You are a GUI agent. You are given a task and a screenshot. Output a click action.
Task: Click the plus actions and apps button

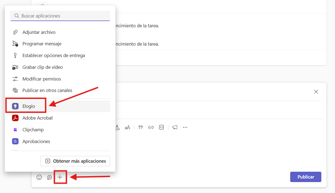click(60, 177)
